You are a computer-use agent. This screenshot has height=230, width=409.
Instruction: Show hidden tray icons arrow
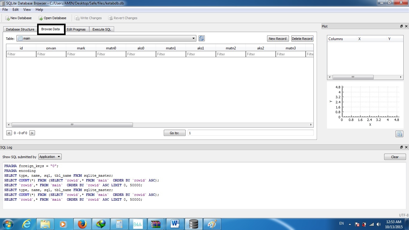pos(349,224)
